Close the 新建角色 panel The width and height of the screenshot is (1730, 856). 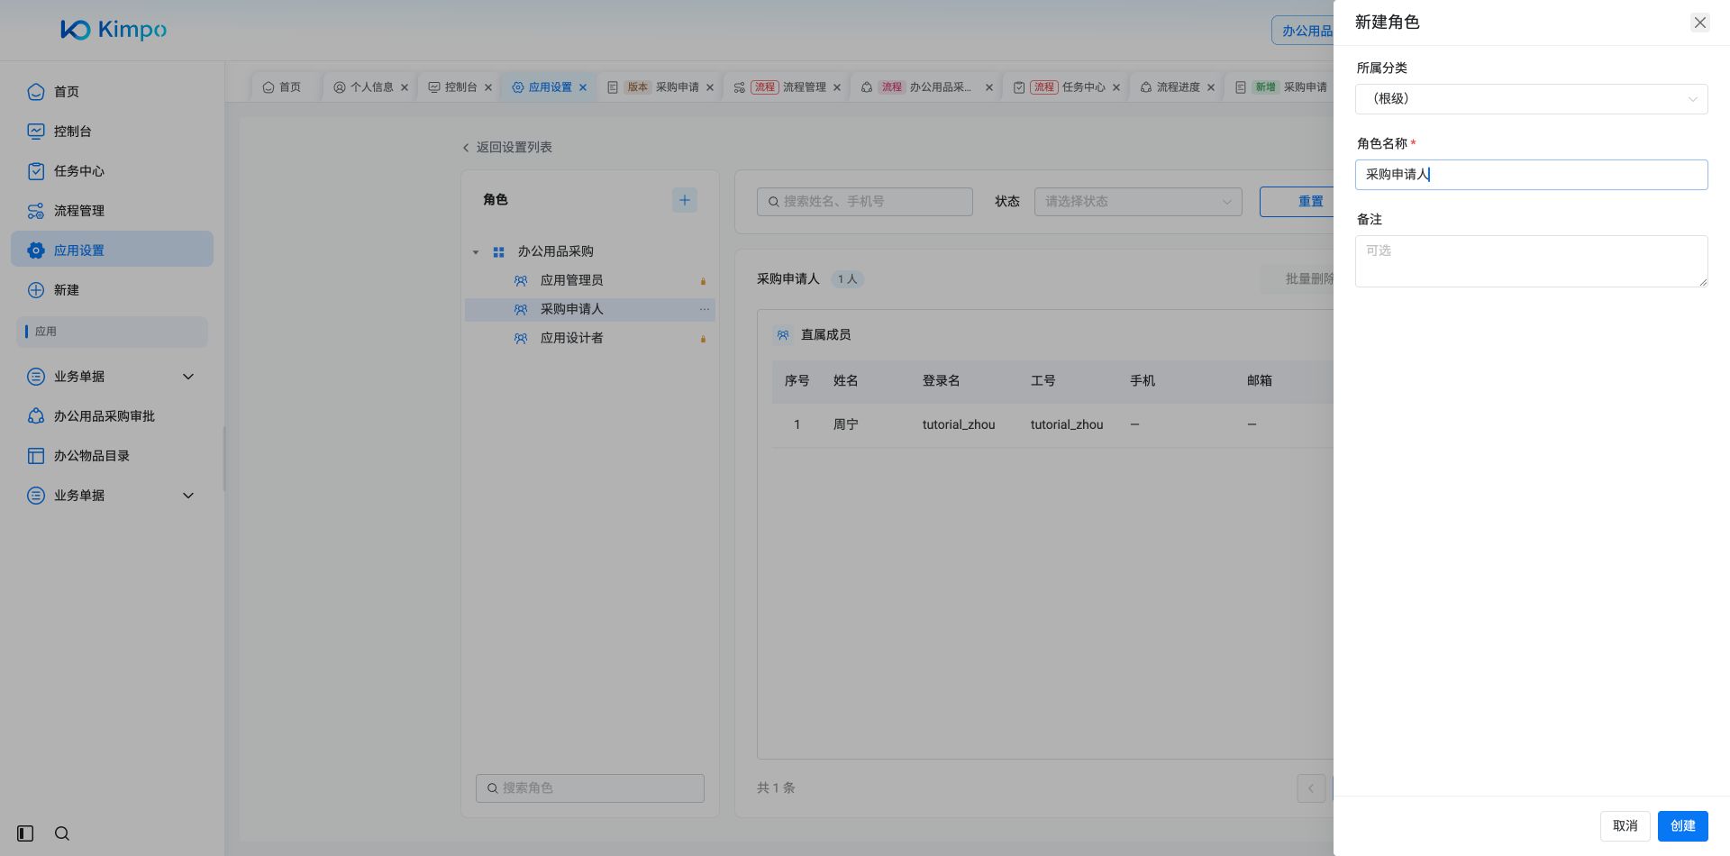pyautogui.click(x=1700, y=23)
